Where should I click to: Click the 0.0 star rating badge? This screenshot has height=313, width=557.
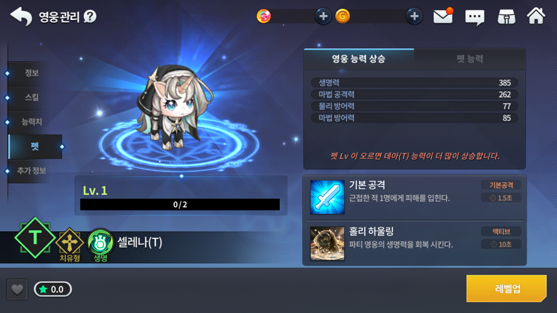pyautogui.click(x=53, y=289)
